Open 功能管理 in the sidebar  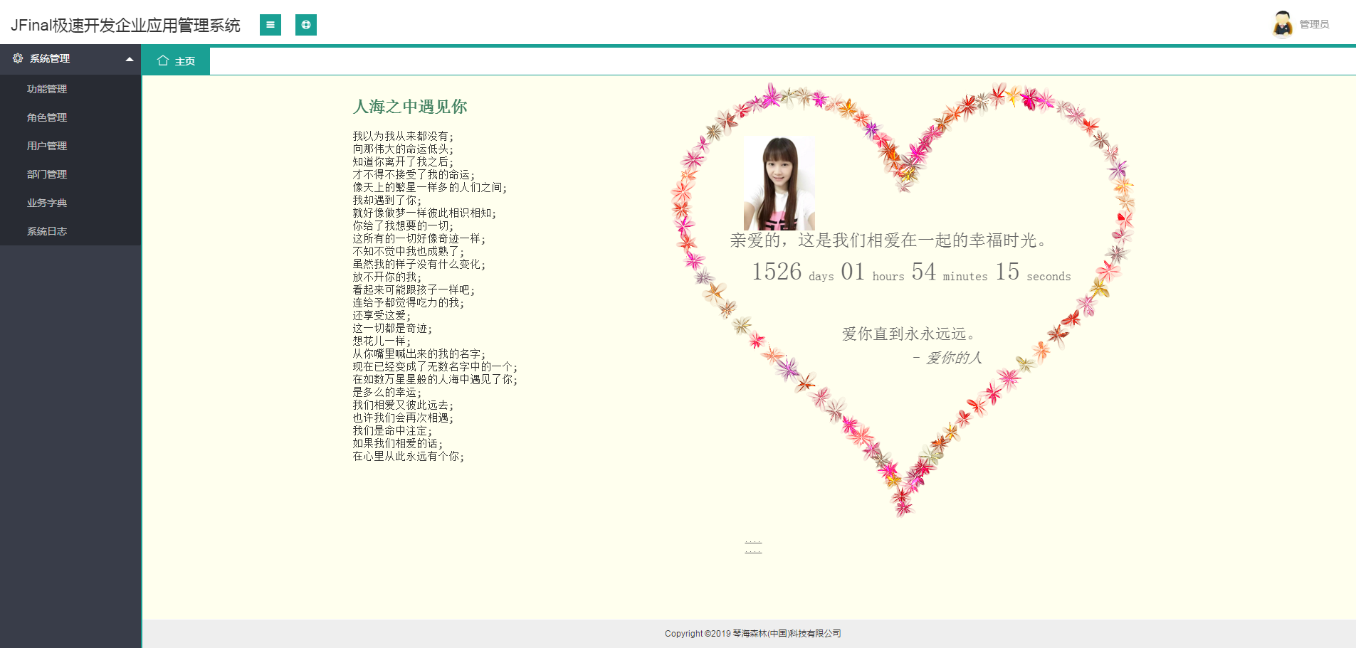click(x=46, y=89)
